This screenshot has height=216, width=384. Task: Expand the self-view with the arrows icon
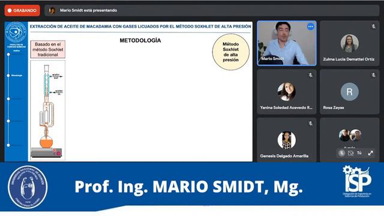370,153
